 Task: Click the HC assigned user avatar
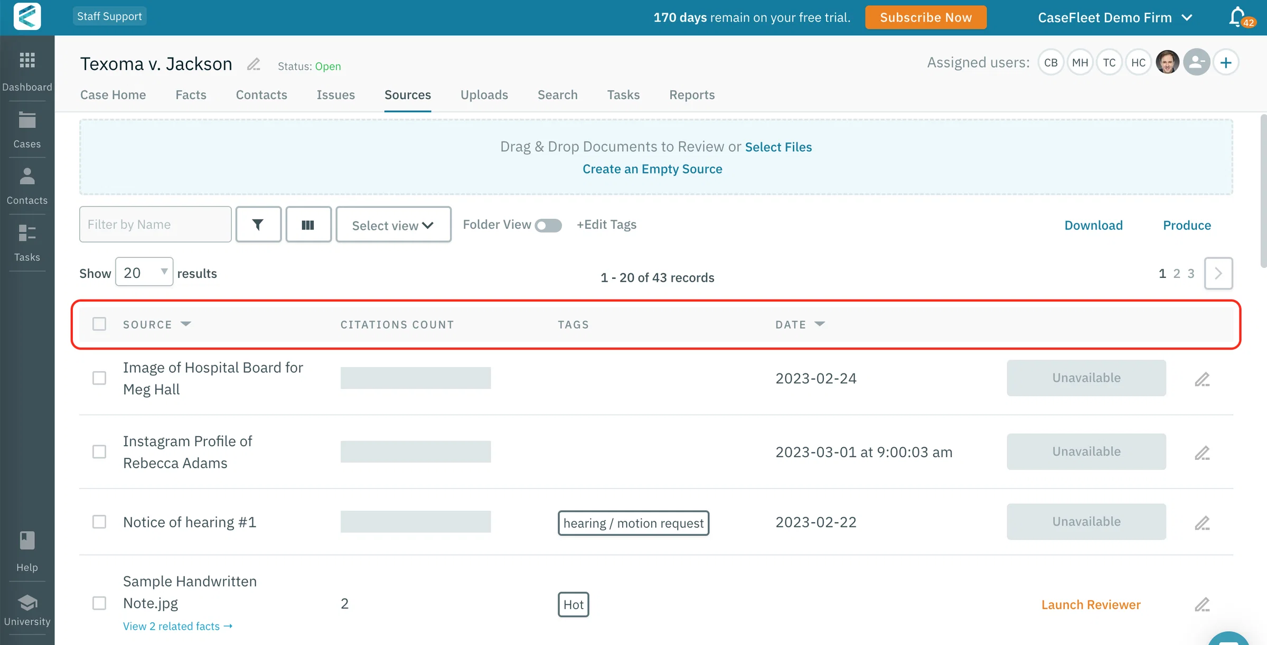(x=1138, y=63)
